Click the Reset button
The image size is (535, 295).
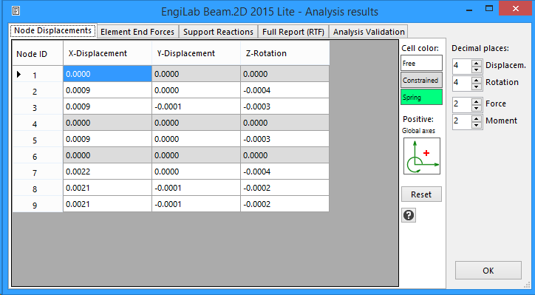[421, 194]
